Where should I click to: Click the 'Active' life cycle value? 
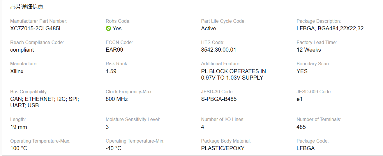click(x=209, y=28)
